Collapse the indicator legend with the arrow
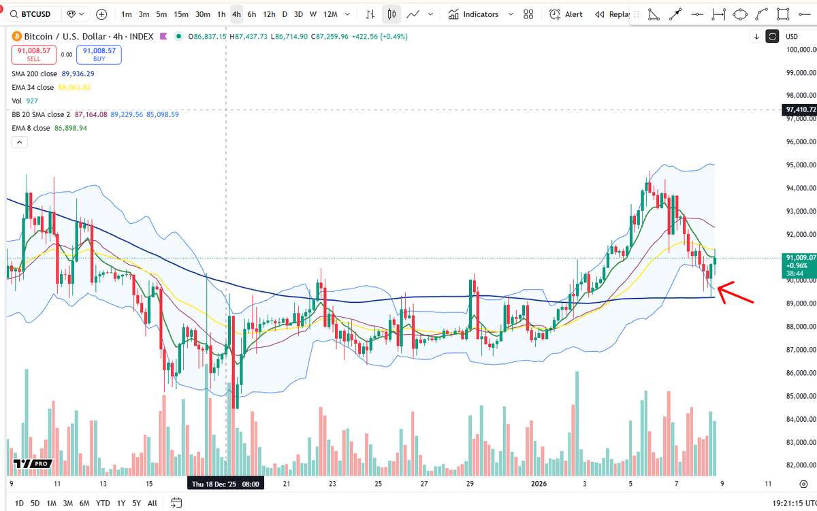The image size is (817, 511). [x=18, y=142]
